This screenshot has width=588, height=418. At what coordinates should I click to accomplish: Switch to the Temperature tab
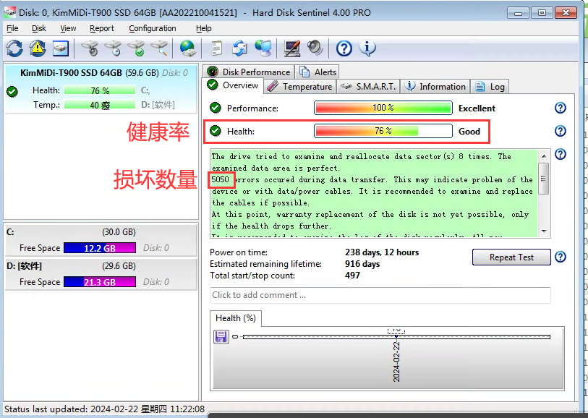[x=300, y=87]
